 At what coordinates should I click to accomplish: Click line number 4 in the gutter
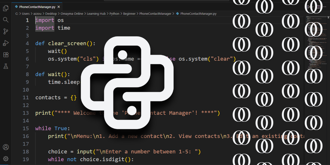pos(27,43)
